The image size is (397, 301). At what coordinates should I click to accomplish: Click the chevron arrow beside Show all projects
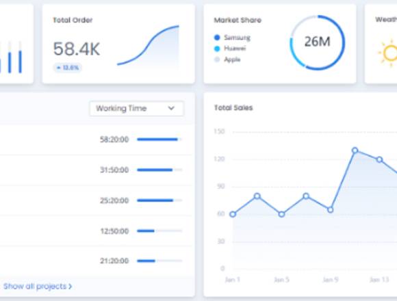tap(70, 287)
